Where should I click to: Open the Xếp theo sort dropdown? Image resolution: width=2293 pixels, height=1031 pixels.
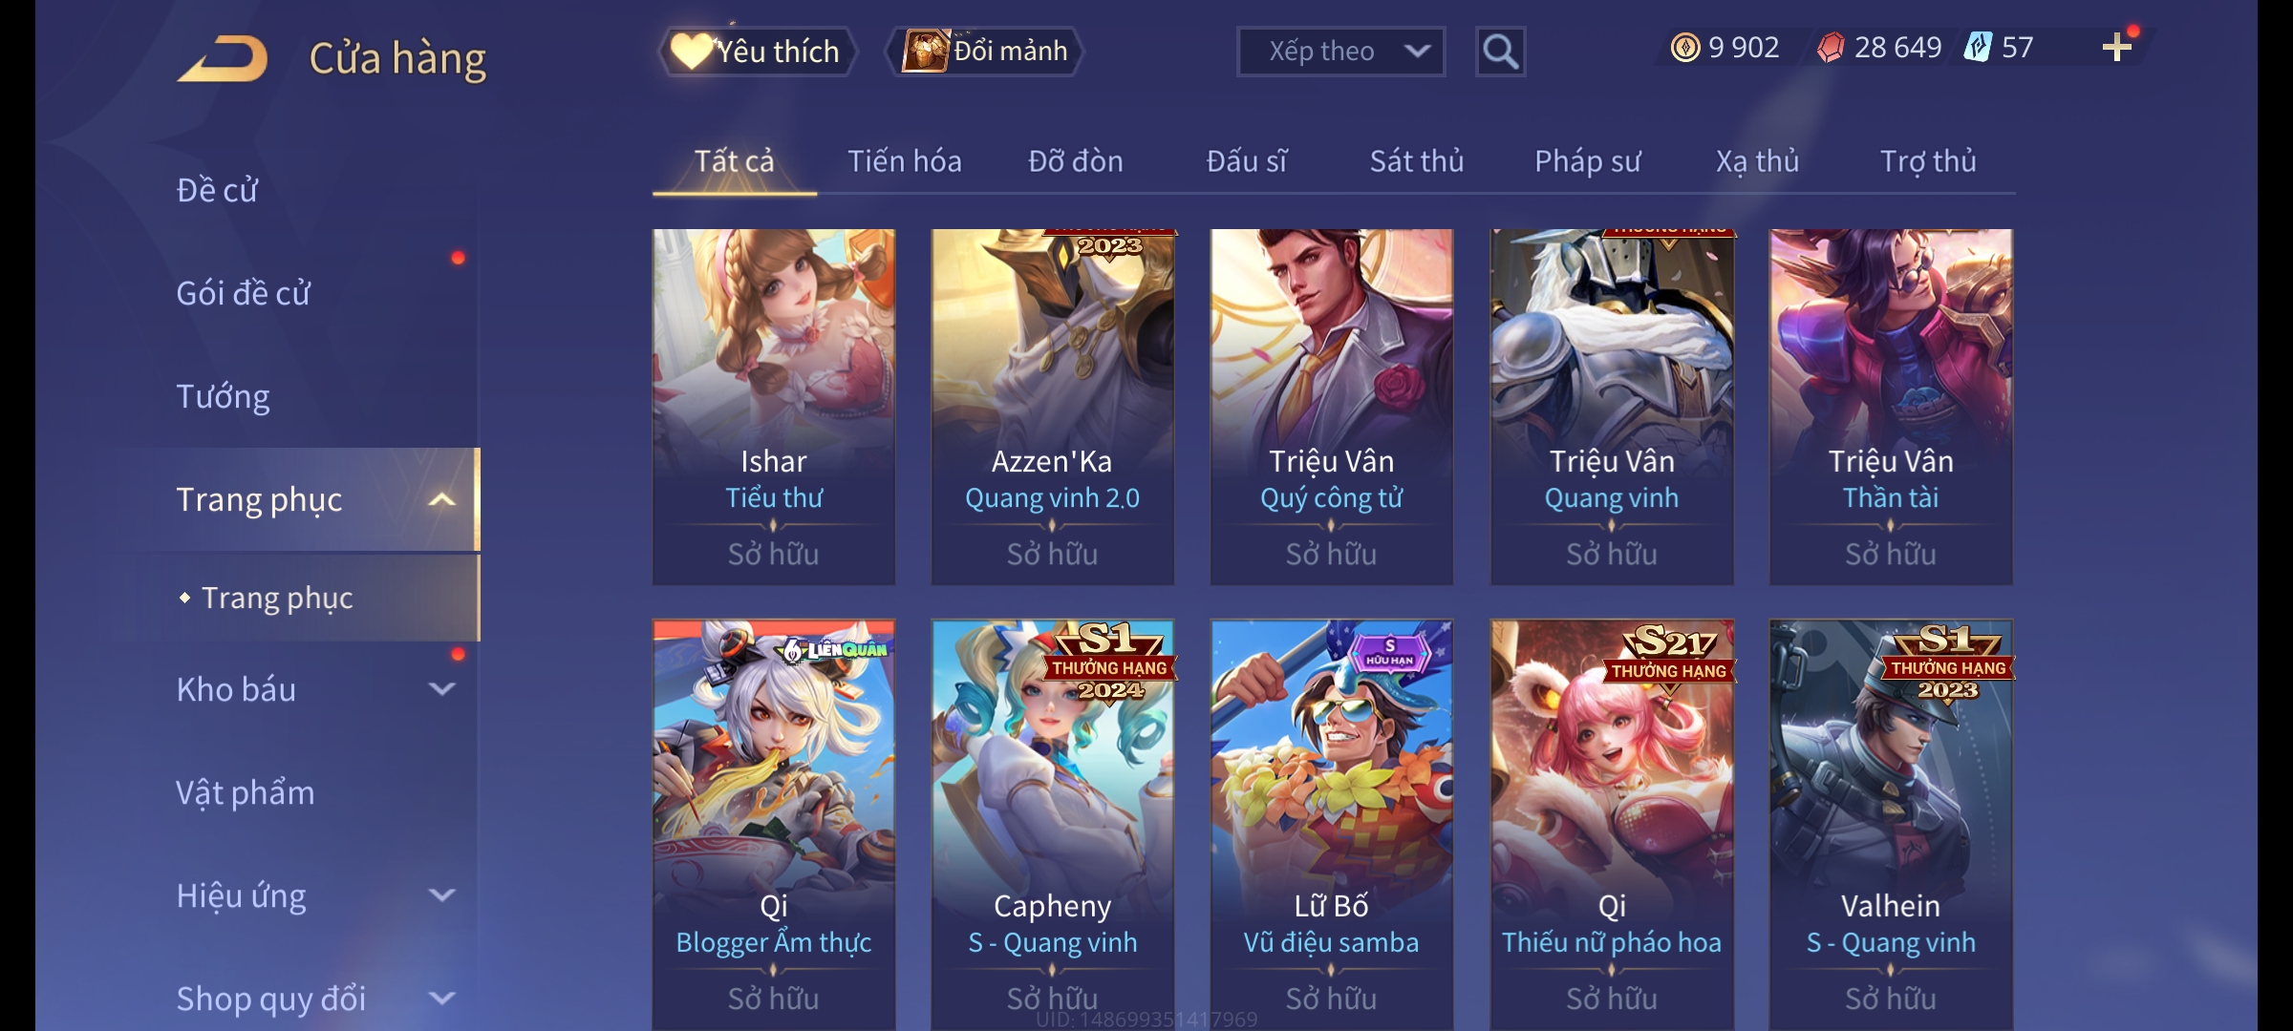(x=1340, y=52)
